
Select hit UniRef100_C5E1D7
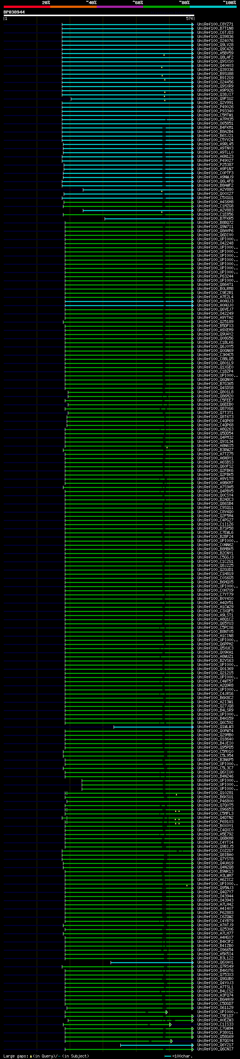(x=215, y=1016)
